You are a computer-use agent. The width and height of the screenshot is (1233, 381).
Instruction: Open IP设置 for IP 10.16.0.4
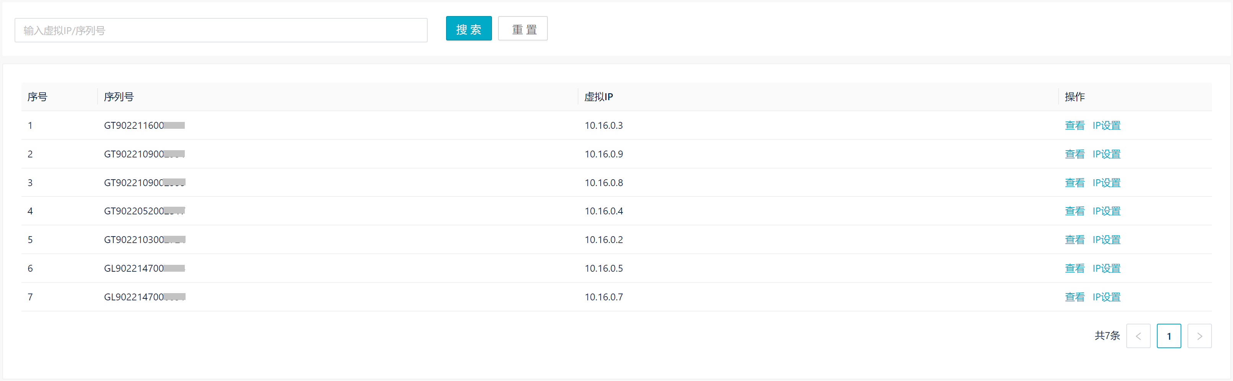tap(1106, 211)
